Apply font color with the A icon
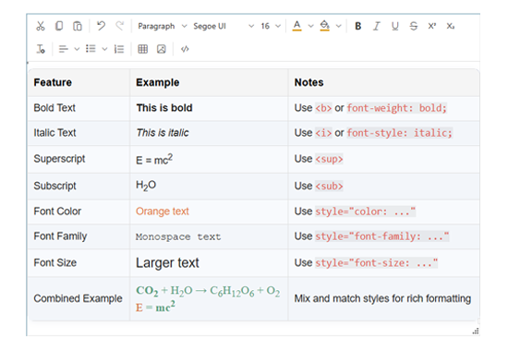The width and height of the screenshot is (508, 351). coord(296,26)
